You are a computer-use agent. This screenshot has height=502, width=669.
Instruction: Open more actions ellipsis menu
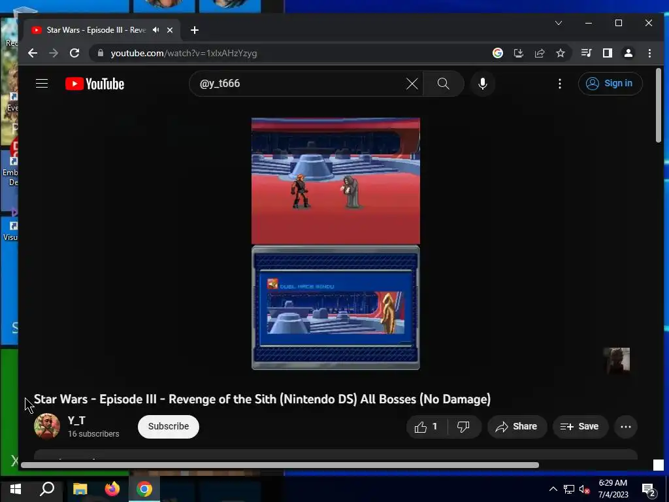(625, 426)
